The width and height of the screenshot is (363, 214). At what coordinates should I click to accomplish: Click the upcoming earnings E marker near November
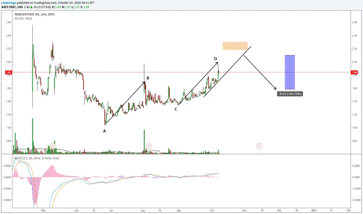(x=259, y=146)
